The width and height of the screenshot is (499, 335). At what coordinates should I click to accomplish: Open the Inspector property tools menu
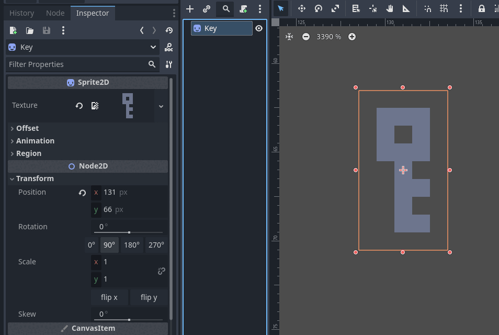[x=168, y=64]
